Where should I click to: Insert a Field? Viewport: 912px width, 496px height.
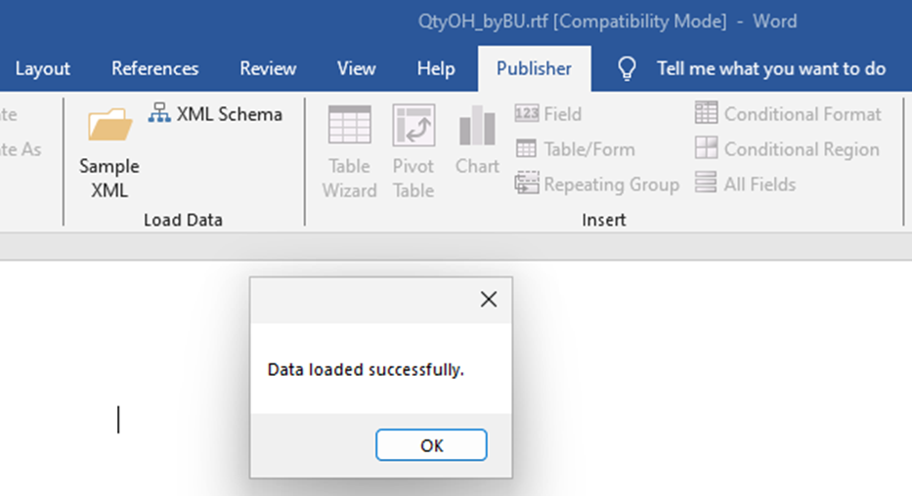click(548, 114)
